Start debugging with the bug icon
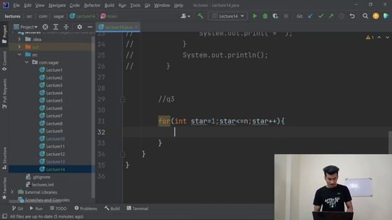The image size is (392, 220). [x=265, y=16]
